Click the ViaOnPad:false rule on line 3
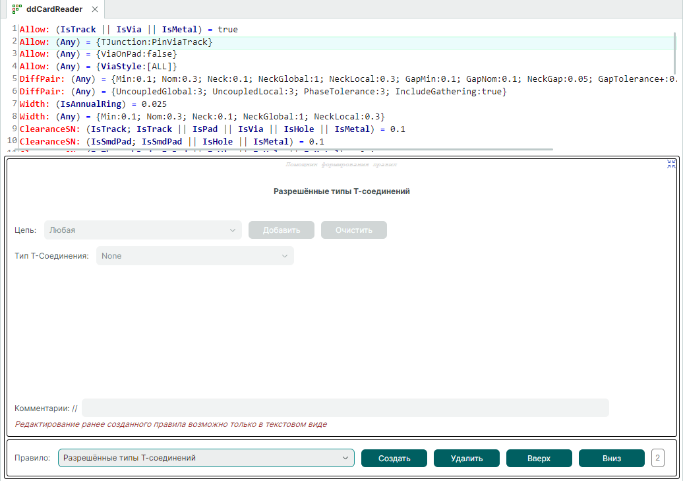 pyautogui.click(x=98, y=54)
